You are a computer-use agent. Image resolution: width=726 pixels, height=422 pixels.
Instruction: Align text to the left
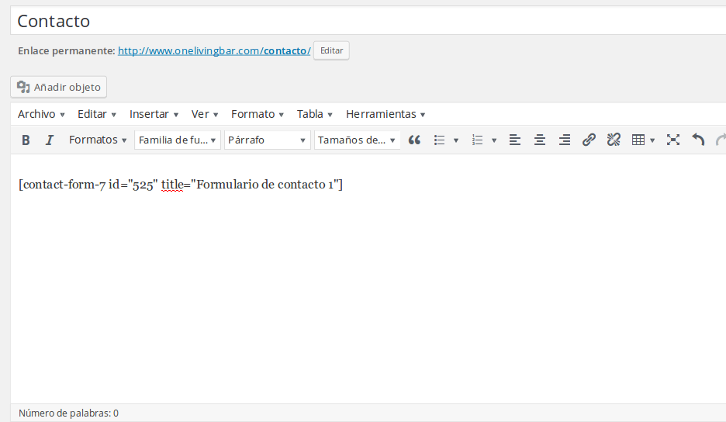point(515,140)
